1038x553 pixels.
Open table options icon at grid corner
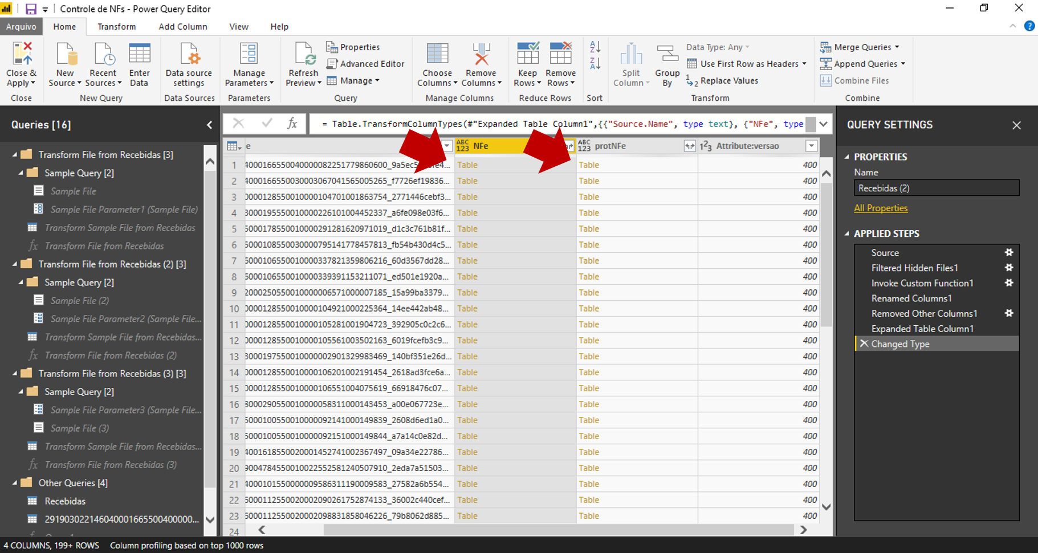234,146
